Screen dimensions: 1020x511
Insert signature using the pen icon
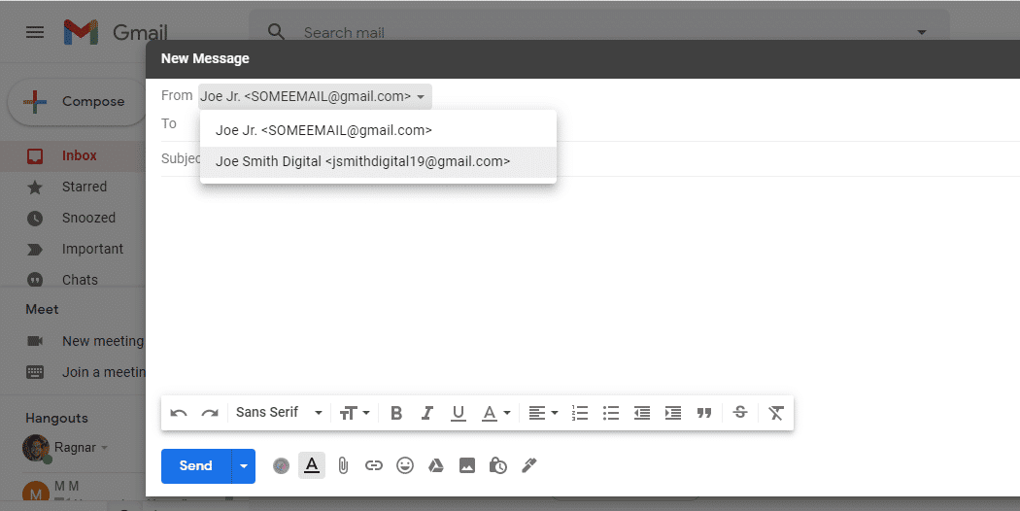point(528,466)
